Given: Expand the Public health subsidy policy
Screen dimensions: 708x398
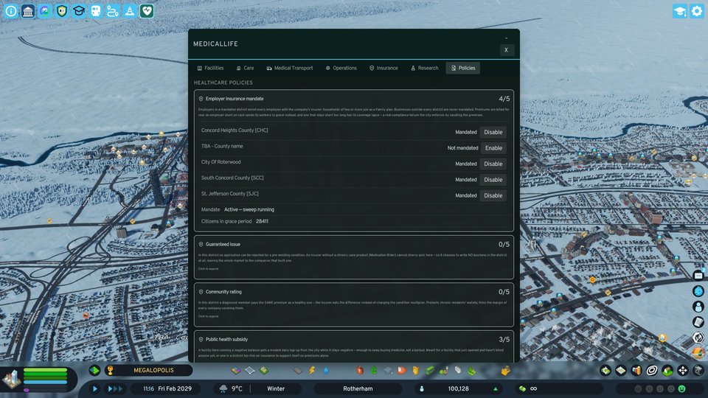Looking at the screenshot, I should pyautogui.click(x=354, y=346).
